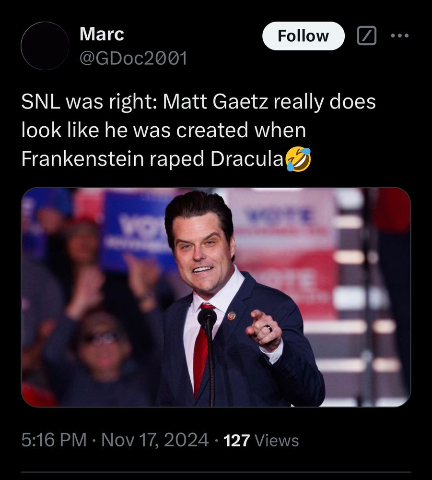Screen dimensions: 432x480
Task: Select the Nov 17, 2024 date
Action: [x=153, y=438]
